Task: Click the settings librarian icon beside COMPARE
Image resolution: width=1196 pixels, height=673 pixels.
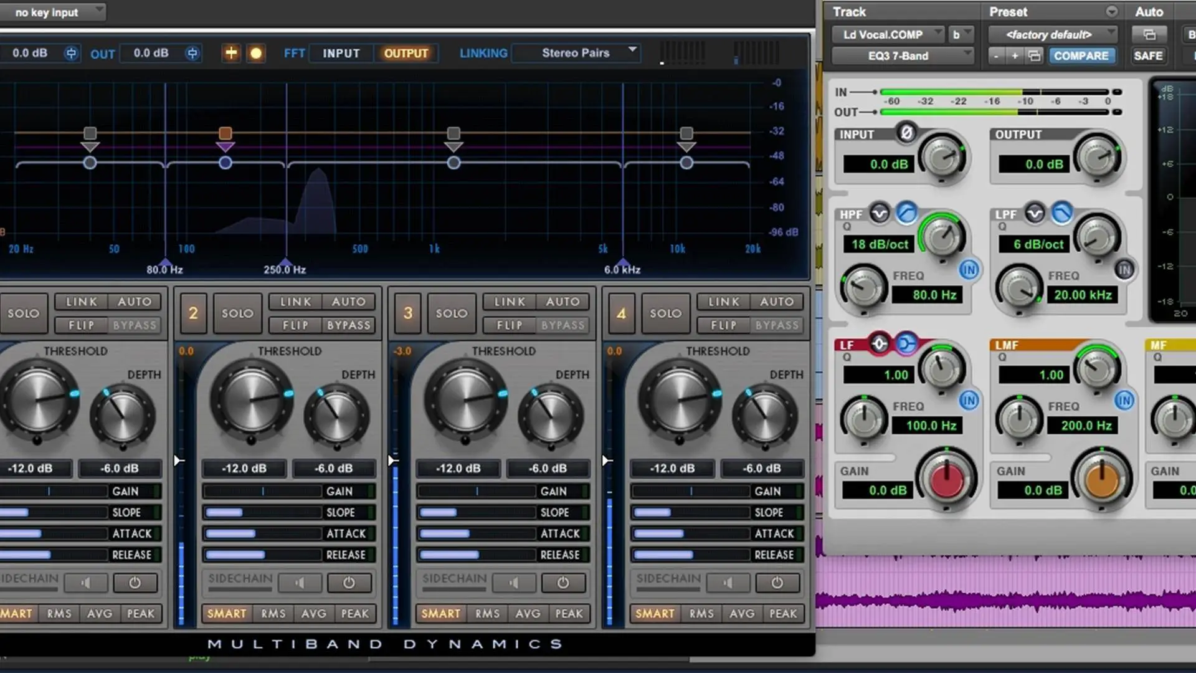Action: pyautogui.click(x=1034, y=55)
